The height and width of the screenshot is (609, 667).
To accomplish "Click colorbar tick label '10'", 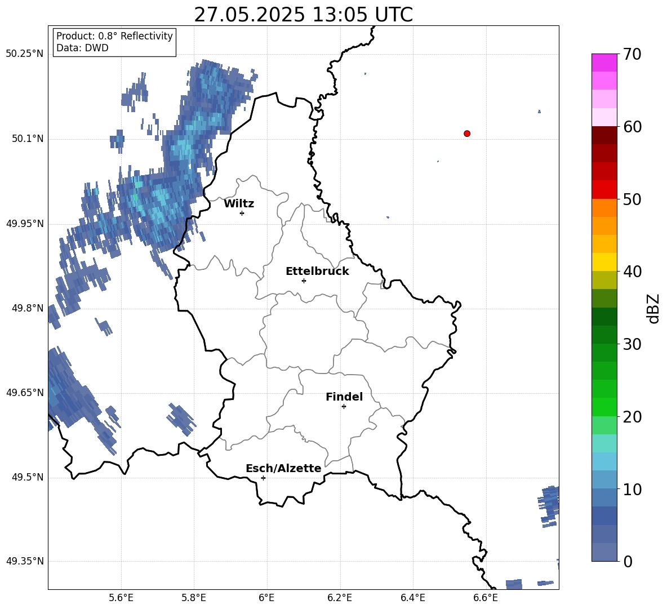I will (632, 489).
